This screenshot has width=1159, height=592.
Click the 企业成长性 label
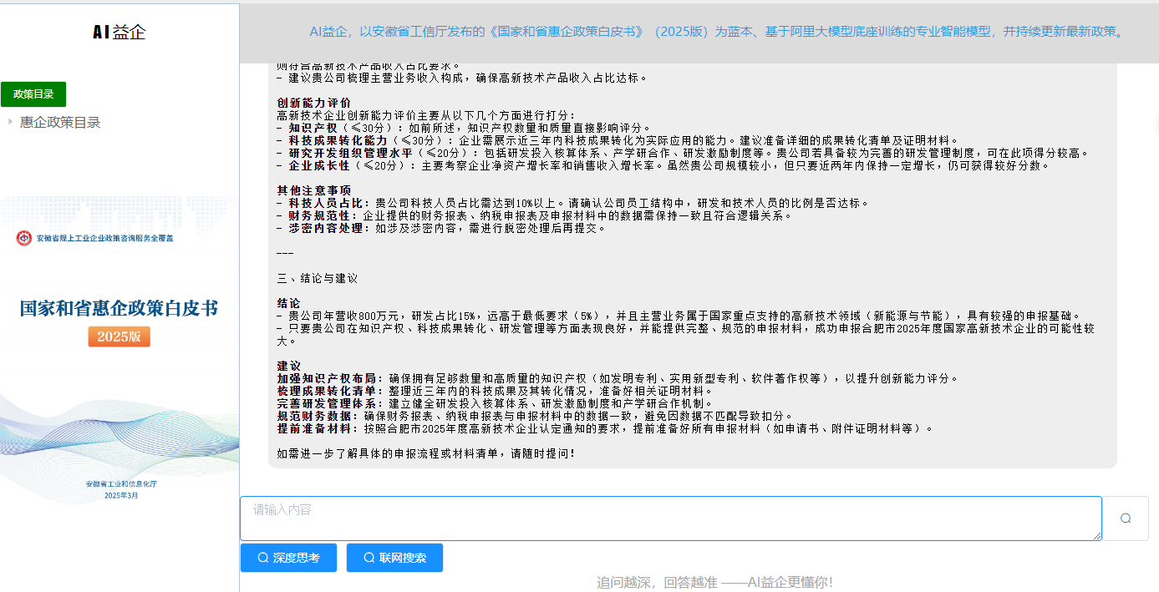click(319, 165)
